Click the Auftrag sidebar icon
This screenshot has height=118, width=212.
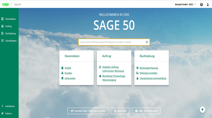click(x=2, y=26)
